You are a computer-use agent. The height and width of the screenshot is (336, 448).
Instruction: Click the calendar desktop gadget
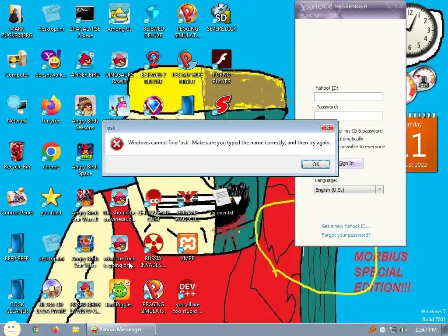(x=421, y=143)
